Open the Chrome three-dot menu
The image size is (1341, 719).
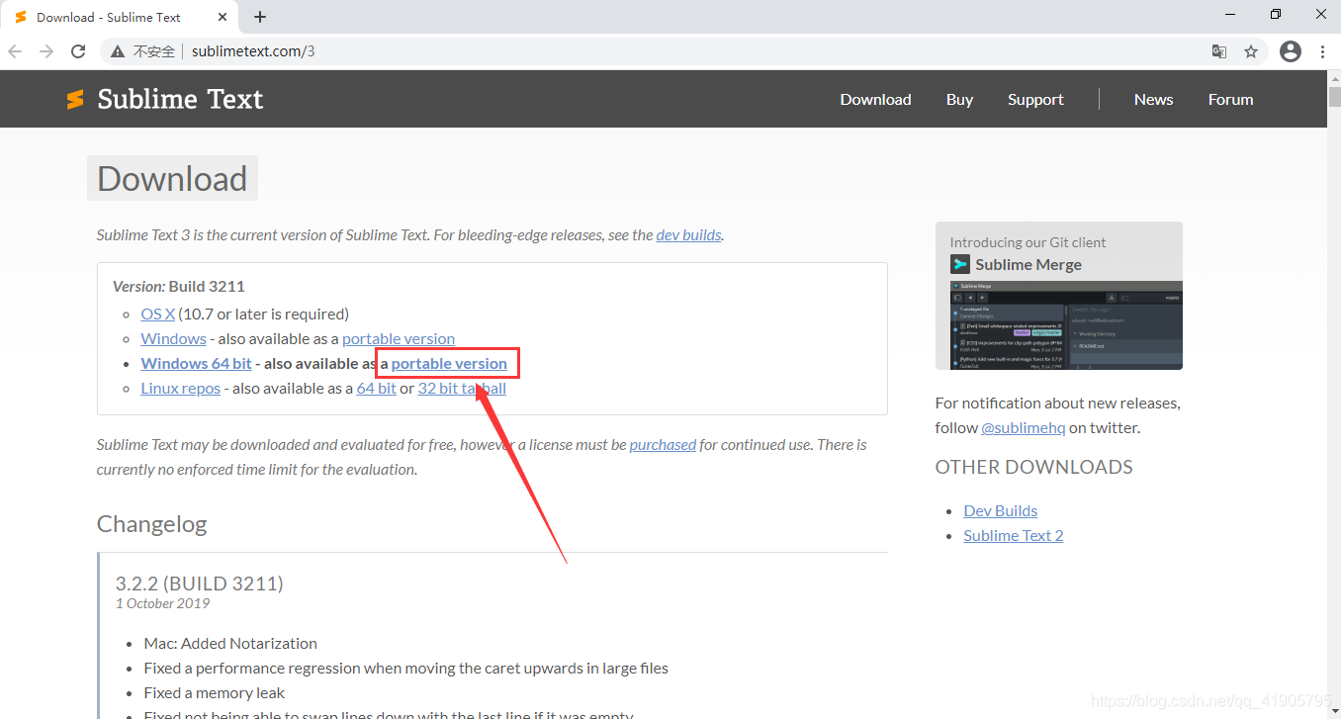coord(1323,51)
